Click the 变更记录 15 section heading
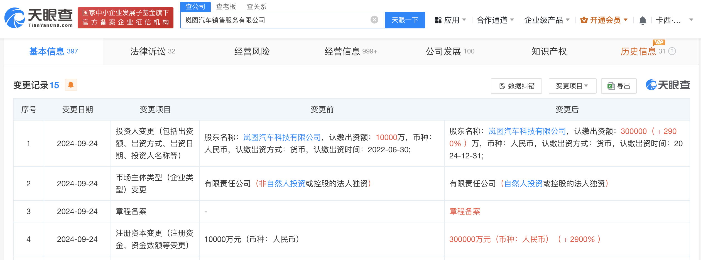The height and width of the screenshot is (260, 701). [x=36, y=85]
